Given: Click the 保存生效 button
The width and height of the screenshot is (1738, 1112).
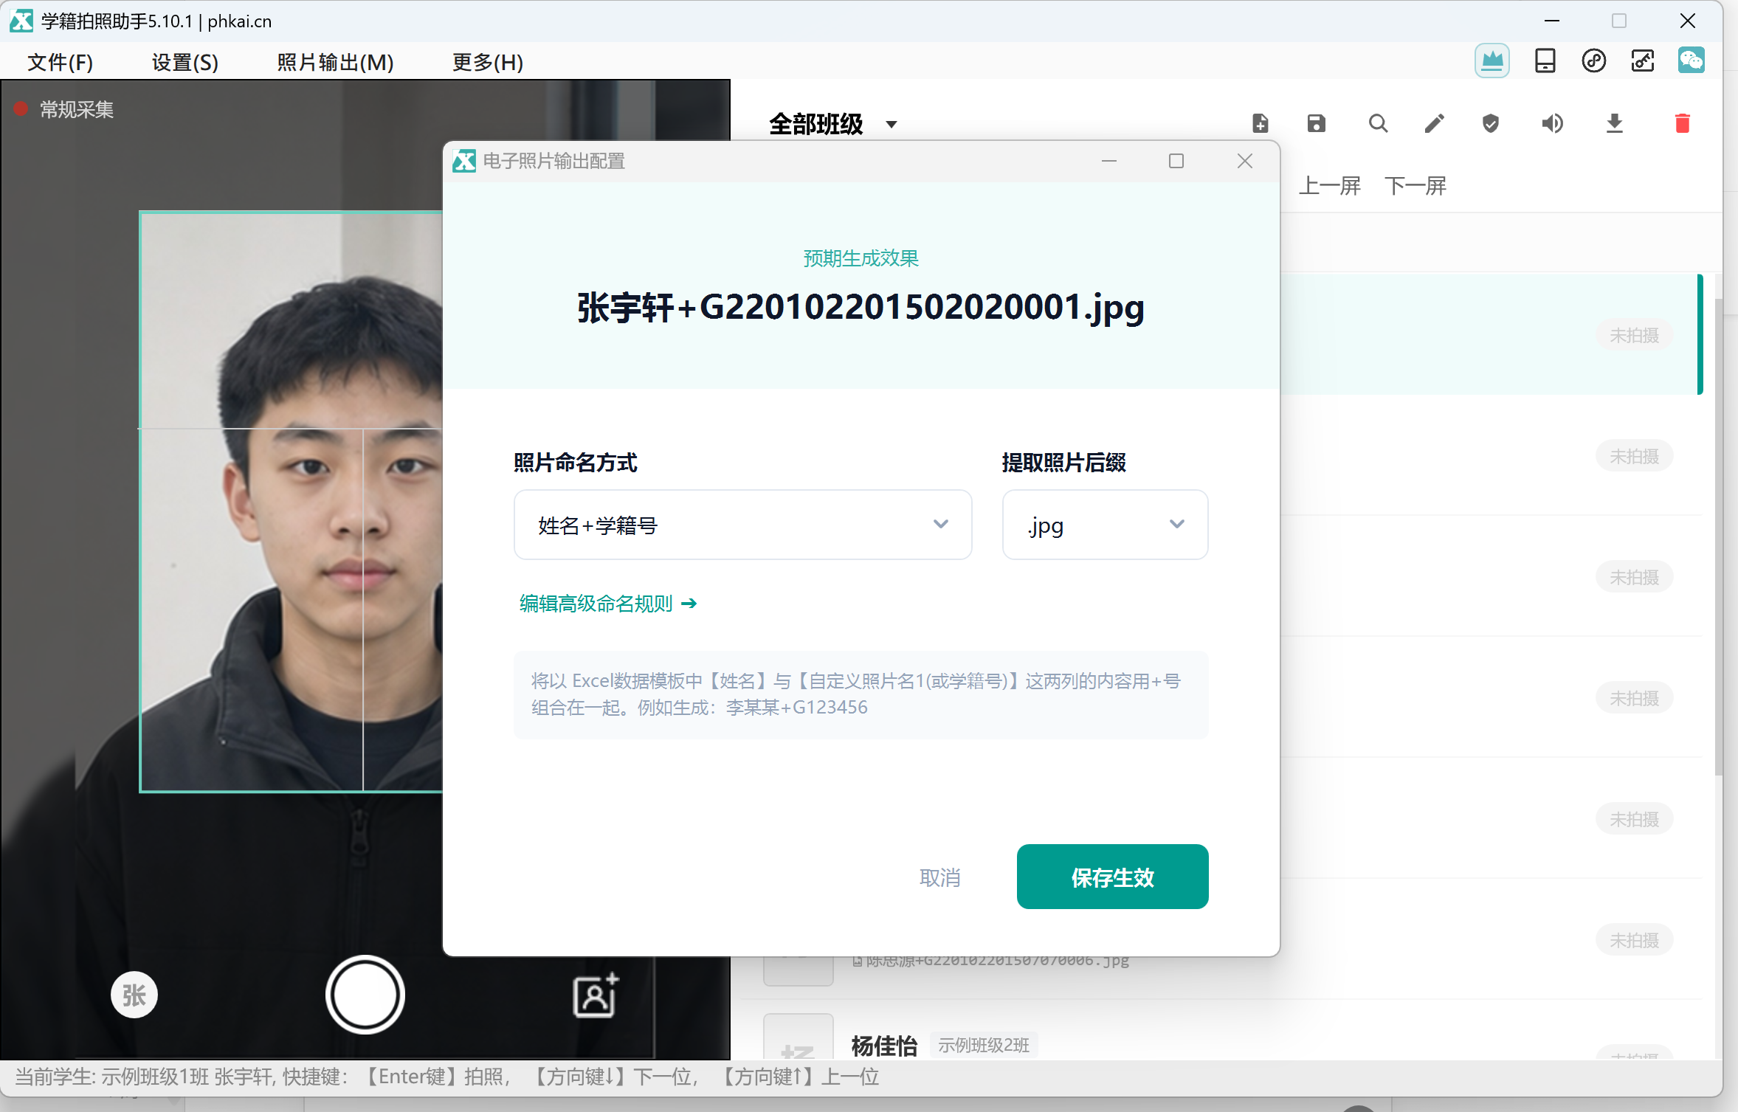Looking at the screenshot, I should tap(1112, 877).
